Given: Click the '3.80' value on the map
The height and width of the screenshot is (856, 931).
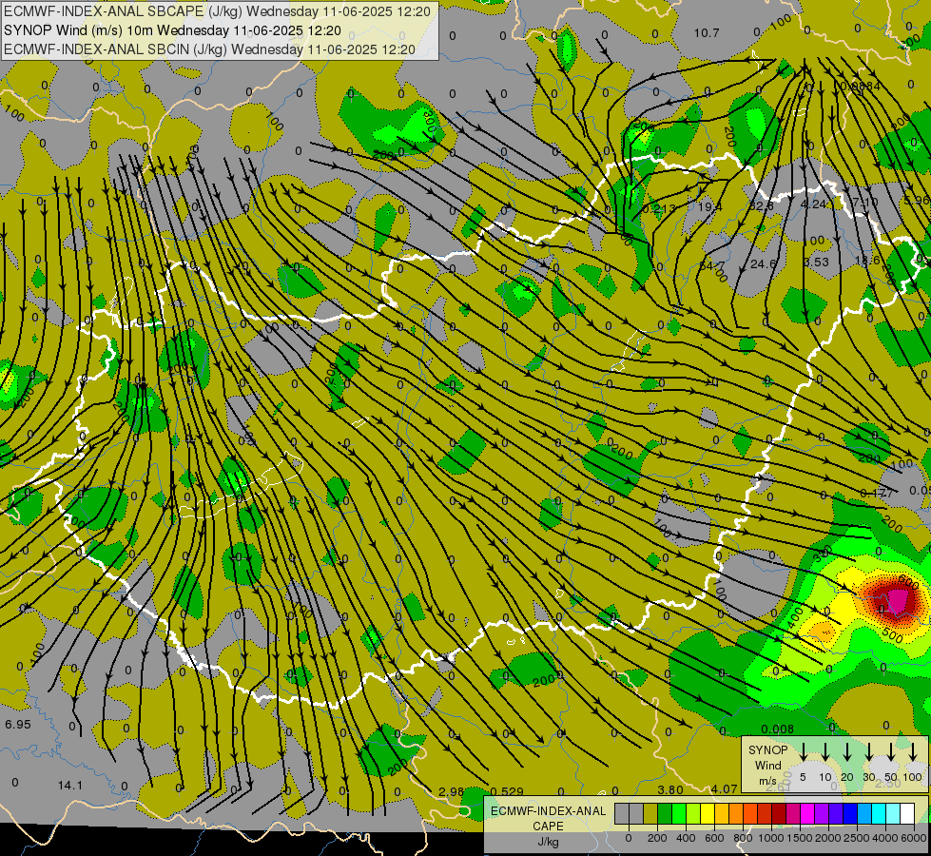Looking at the screenshot, I should [x=671, y=789].
